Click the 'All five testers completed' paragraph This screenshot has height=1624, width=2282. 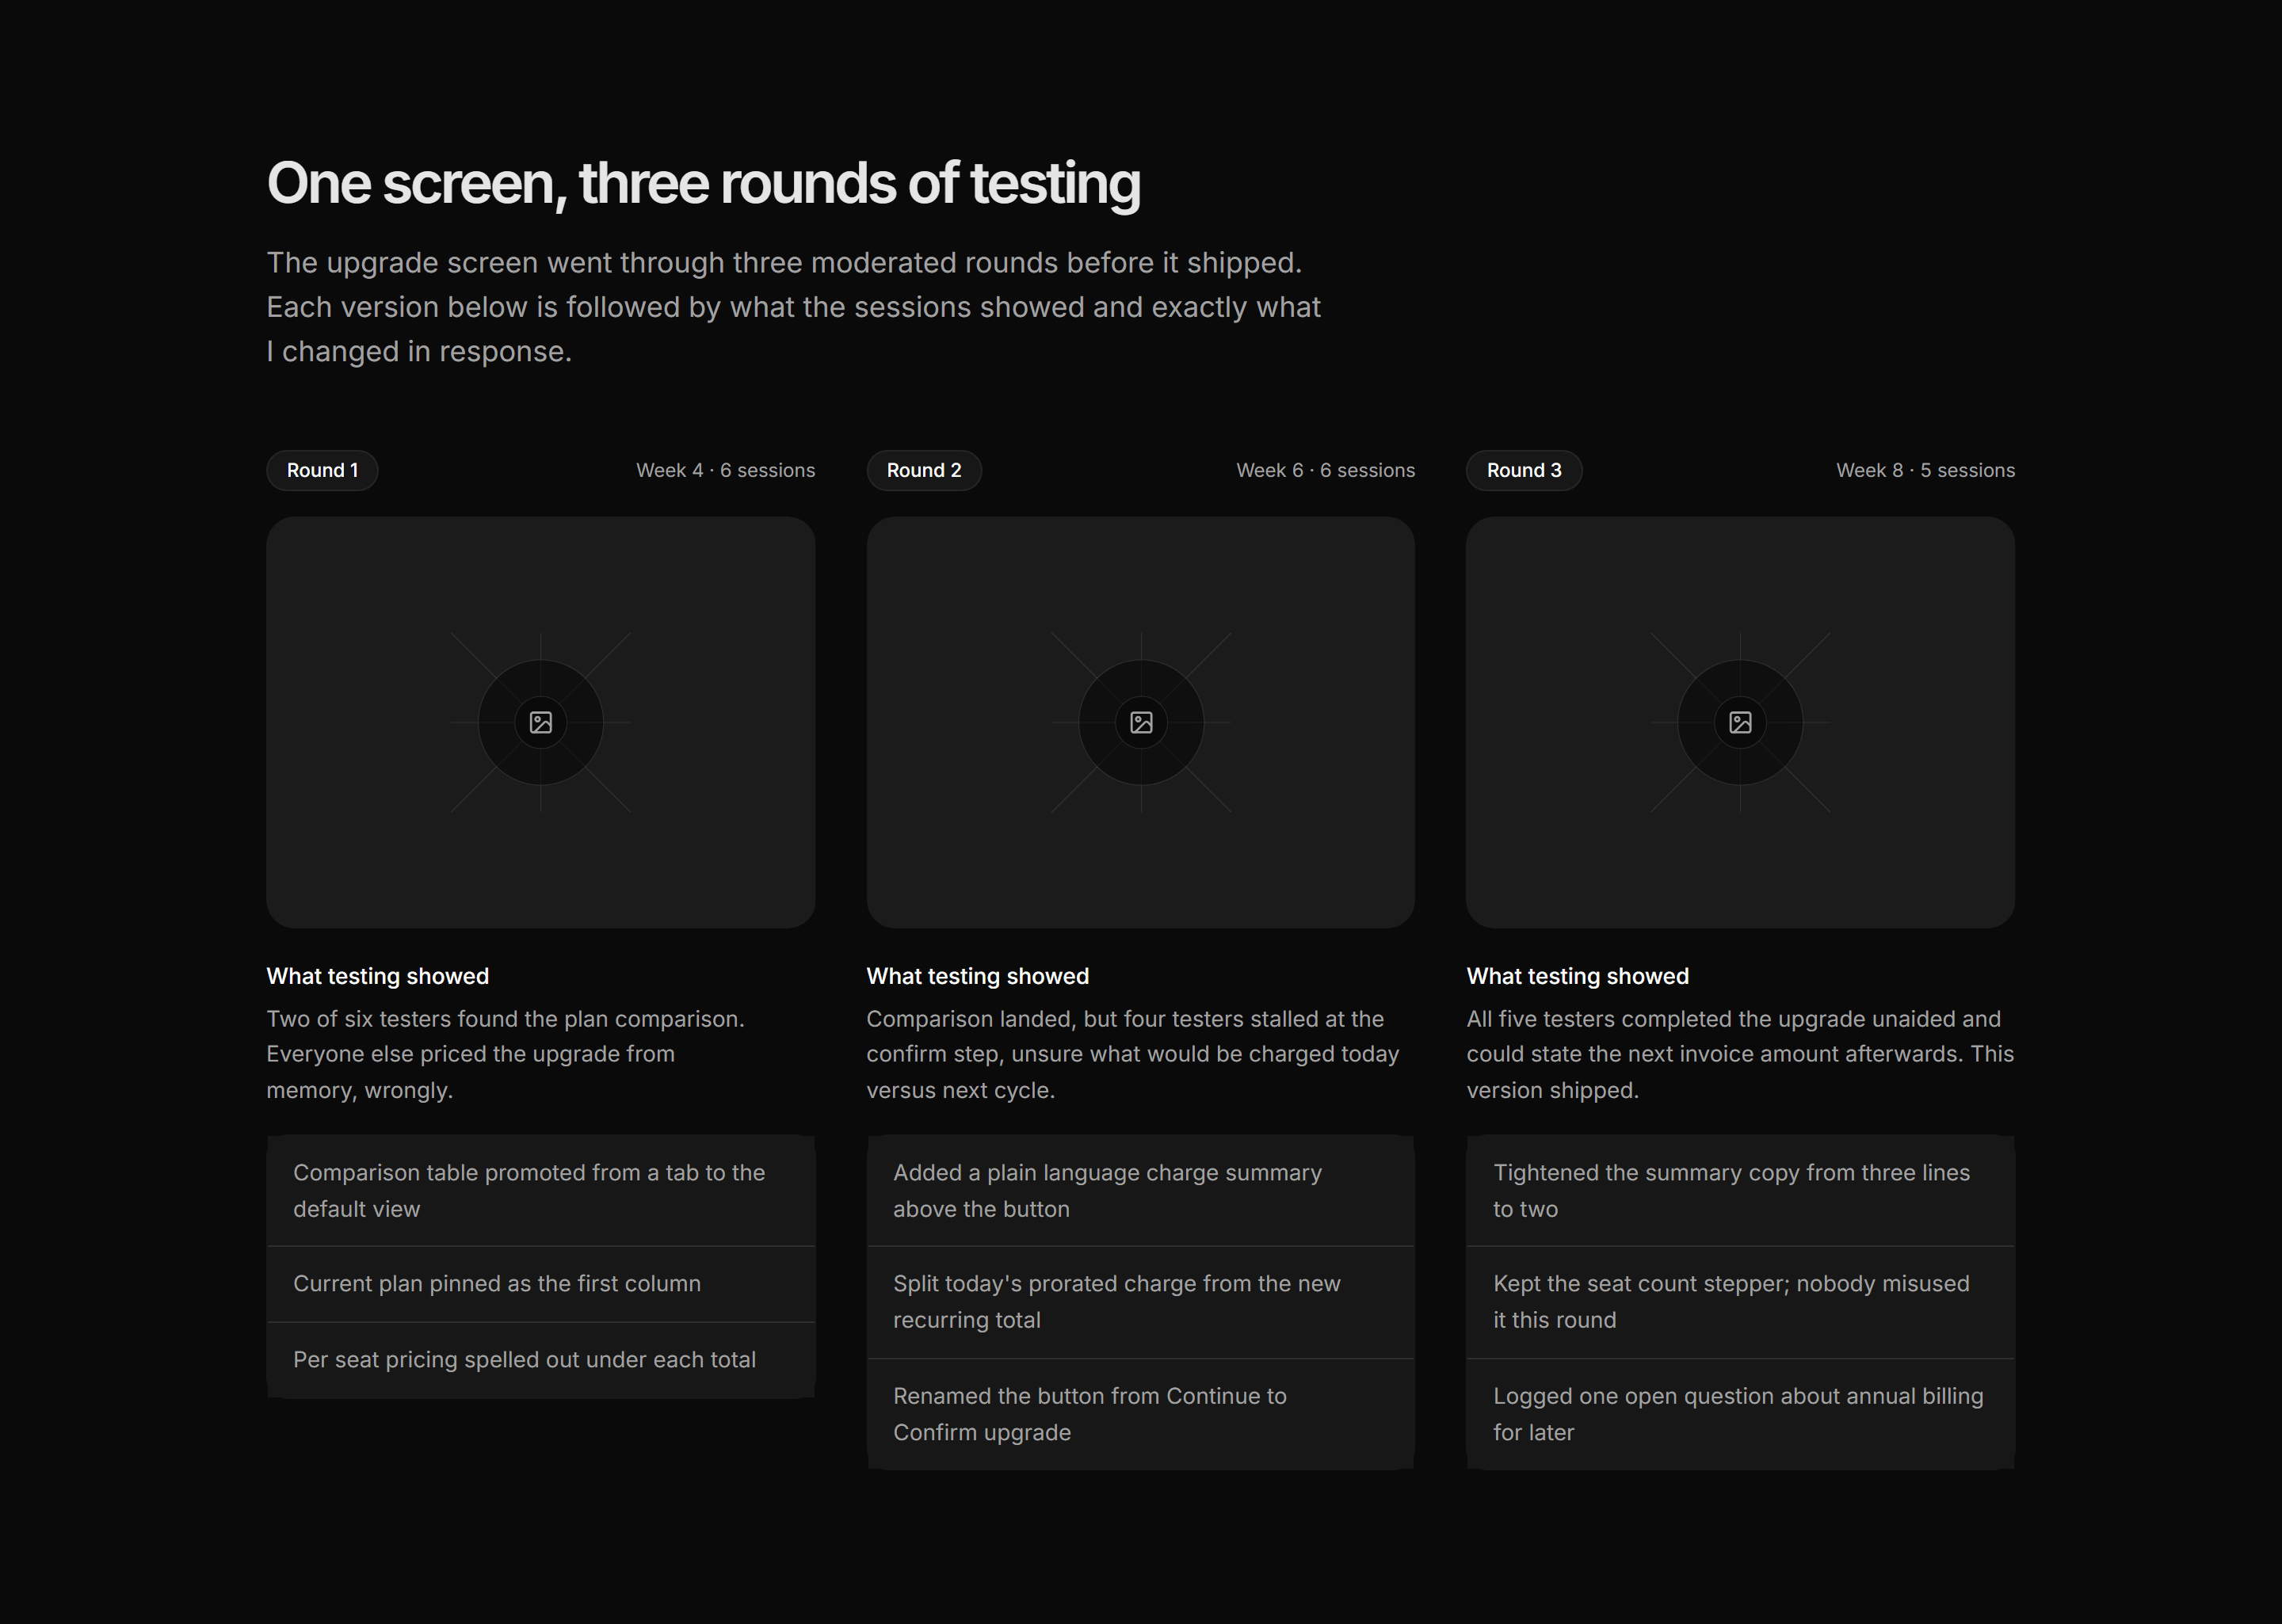point(1740,1054)
